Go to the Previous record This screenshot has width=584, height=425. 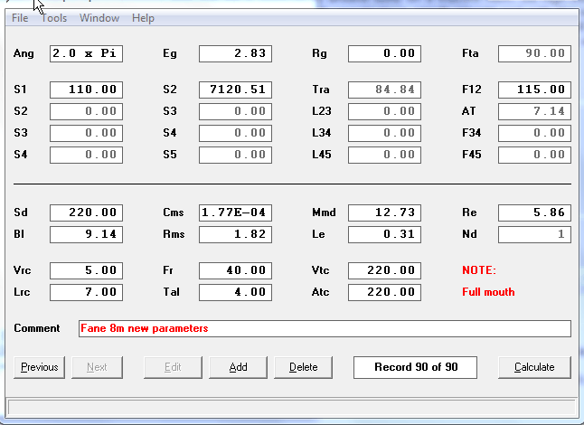(x=39, y=367)
